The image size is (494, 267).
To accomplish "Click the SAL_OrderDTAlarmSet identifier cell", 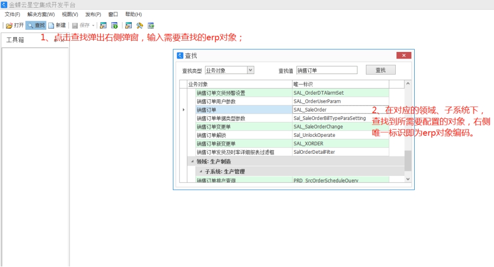I will click(x=341, y=93).
